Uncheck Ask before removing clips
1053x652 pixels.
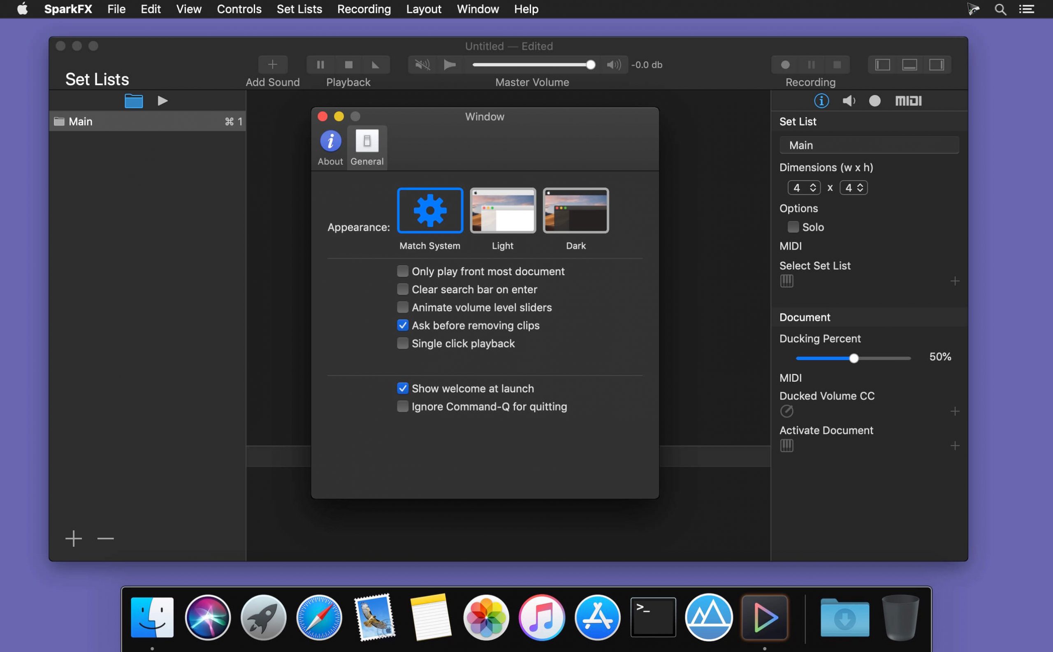coord(402,325)
